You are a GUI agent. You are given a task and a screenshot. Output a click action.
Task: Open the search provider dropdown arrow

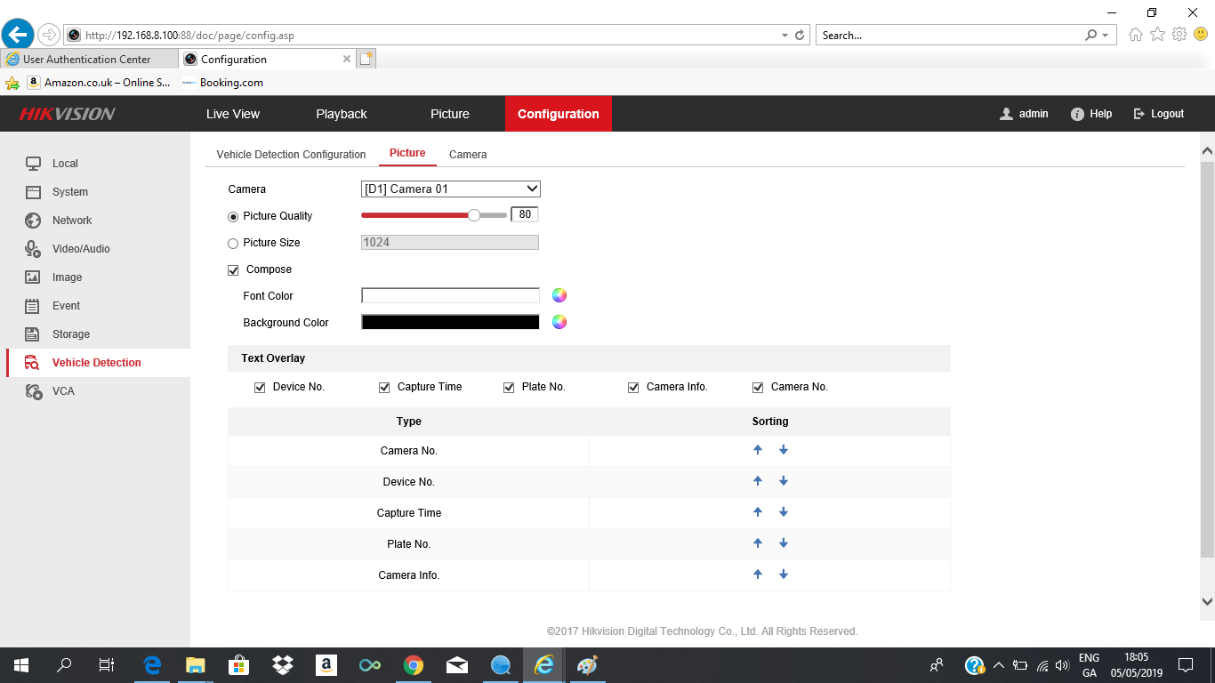pos(1106,36)
